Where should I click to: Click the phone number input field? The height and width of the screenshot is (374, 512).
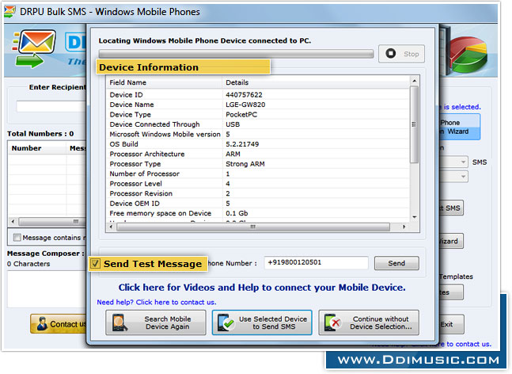click(x=316, y=262)
